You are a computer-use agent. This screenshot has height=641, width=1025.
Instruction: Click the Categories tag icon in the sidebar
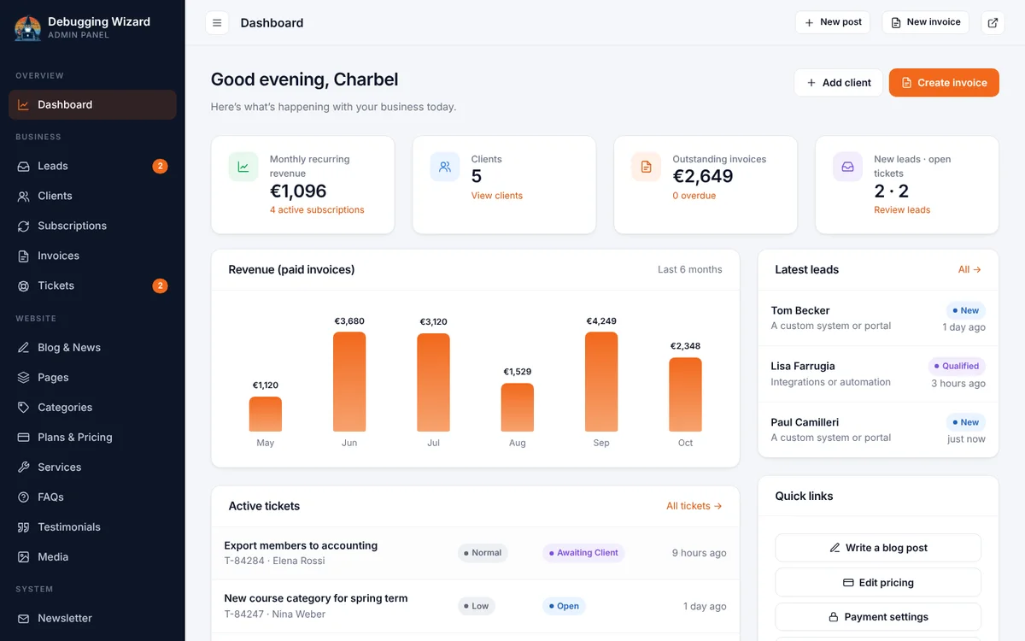[x=23, y=407]
